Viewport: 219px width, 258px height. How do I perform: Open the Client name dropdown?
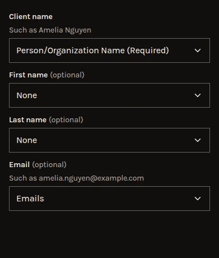tap(109, 50)
